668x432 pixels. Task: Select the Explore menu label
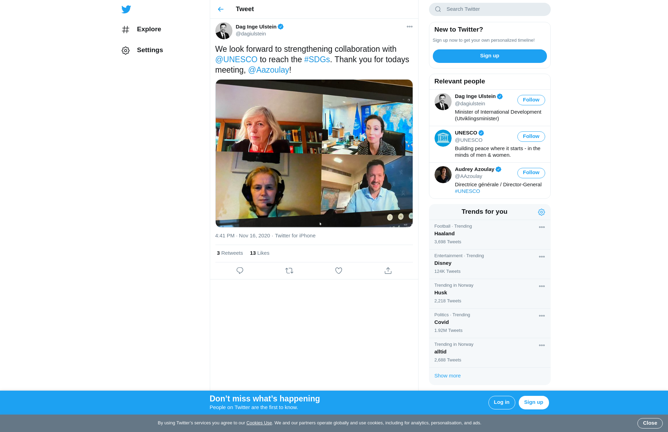coord(149,29)
